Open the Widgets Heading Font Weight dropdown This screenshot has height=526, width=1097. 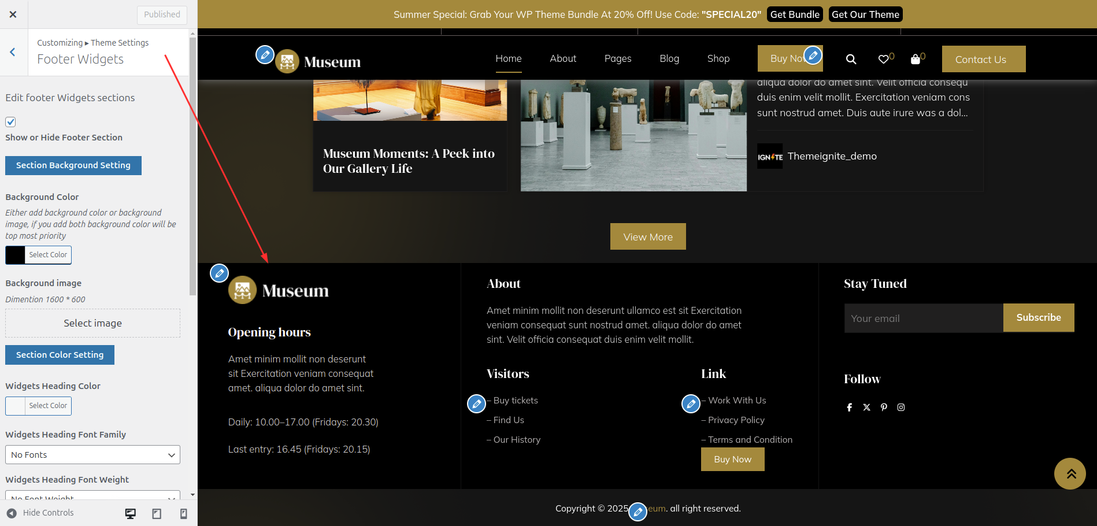[x=92, y=498]
